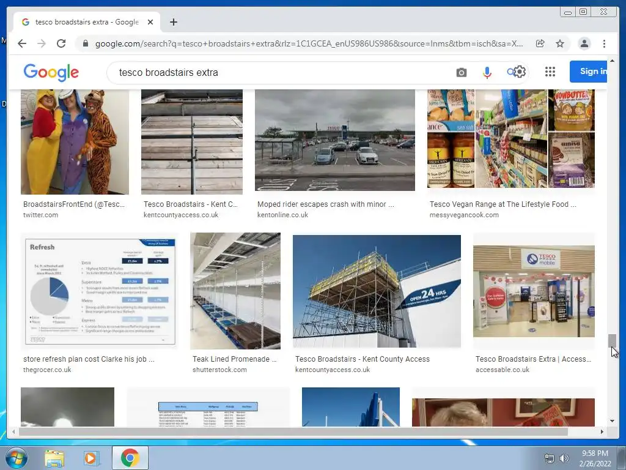
Task: Click BroadstairsFrontEnd (@Tesc... caption
Action: click(x=74, y=204)
